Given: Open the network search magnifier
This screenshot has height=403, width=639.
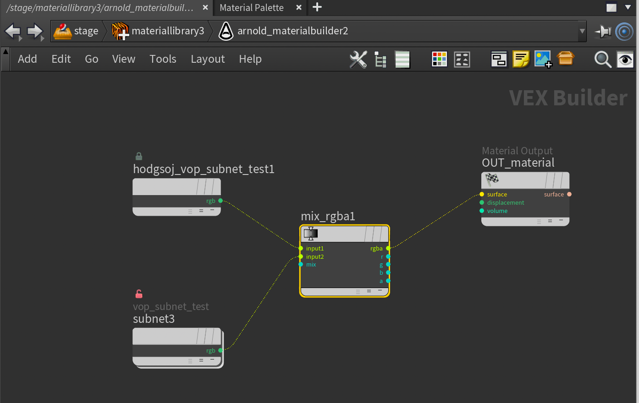Looking at the screenshot, I should [x=602, y=59].
